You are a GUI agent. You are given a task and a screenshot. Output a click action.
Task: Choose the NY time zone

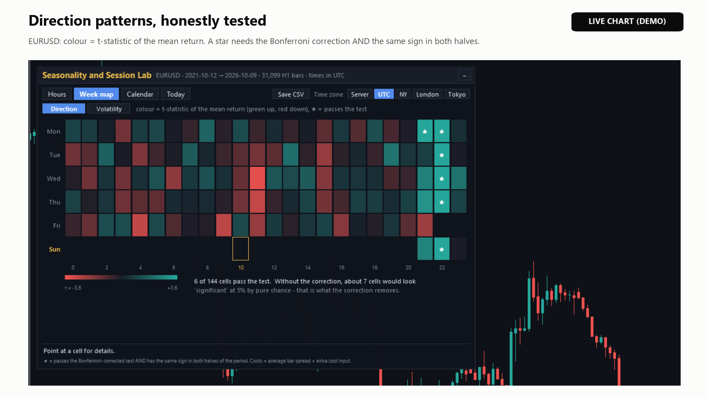point(403,94)
